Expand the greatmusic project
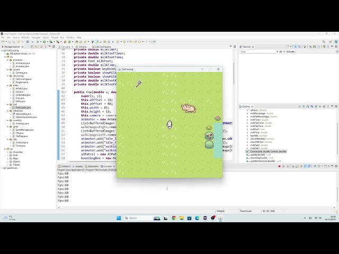 pos(2,168)
